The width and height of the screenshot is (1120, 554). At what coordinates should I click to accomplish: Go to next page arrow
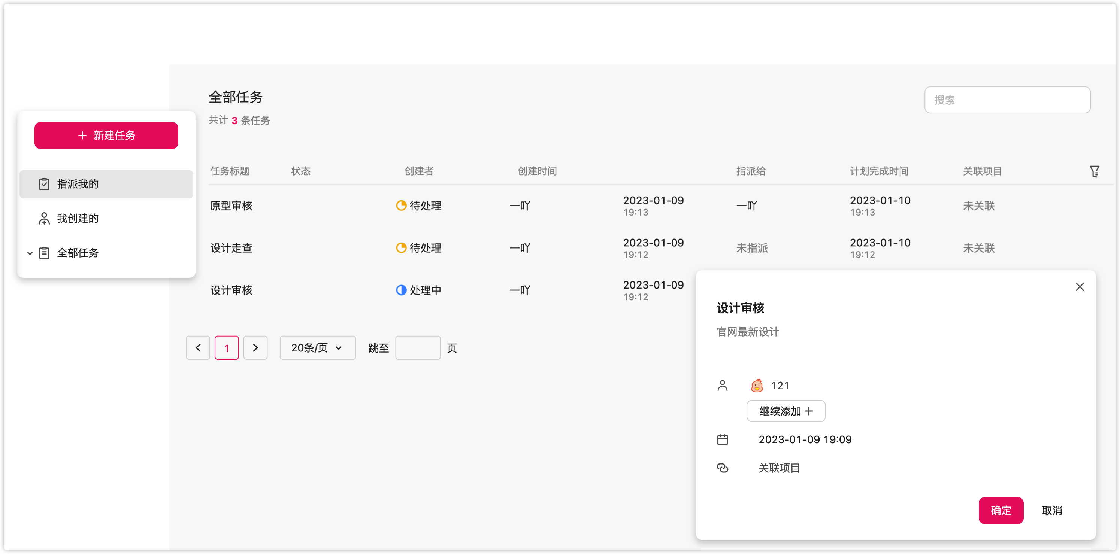pos(255,348)
